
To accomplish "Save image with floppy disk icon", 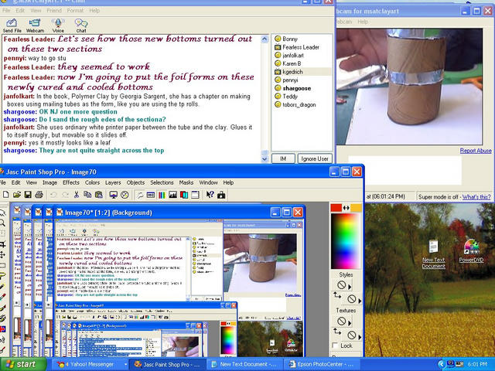I will 28,195.
